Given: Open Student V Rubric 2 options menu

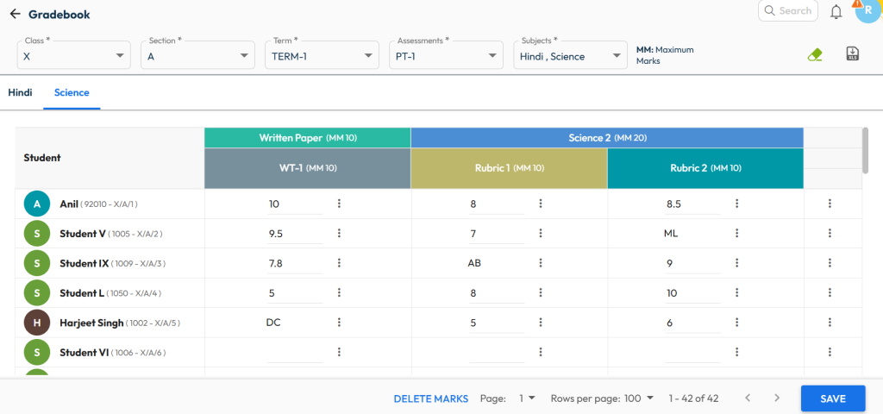Looking at the screenshot, I should coord(736,233).
